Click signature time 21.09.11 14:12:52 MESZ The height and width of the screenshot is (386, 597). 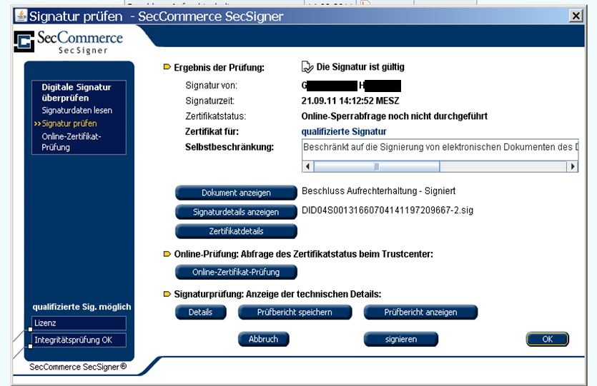pyautogui.click(x=350, y=101)
